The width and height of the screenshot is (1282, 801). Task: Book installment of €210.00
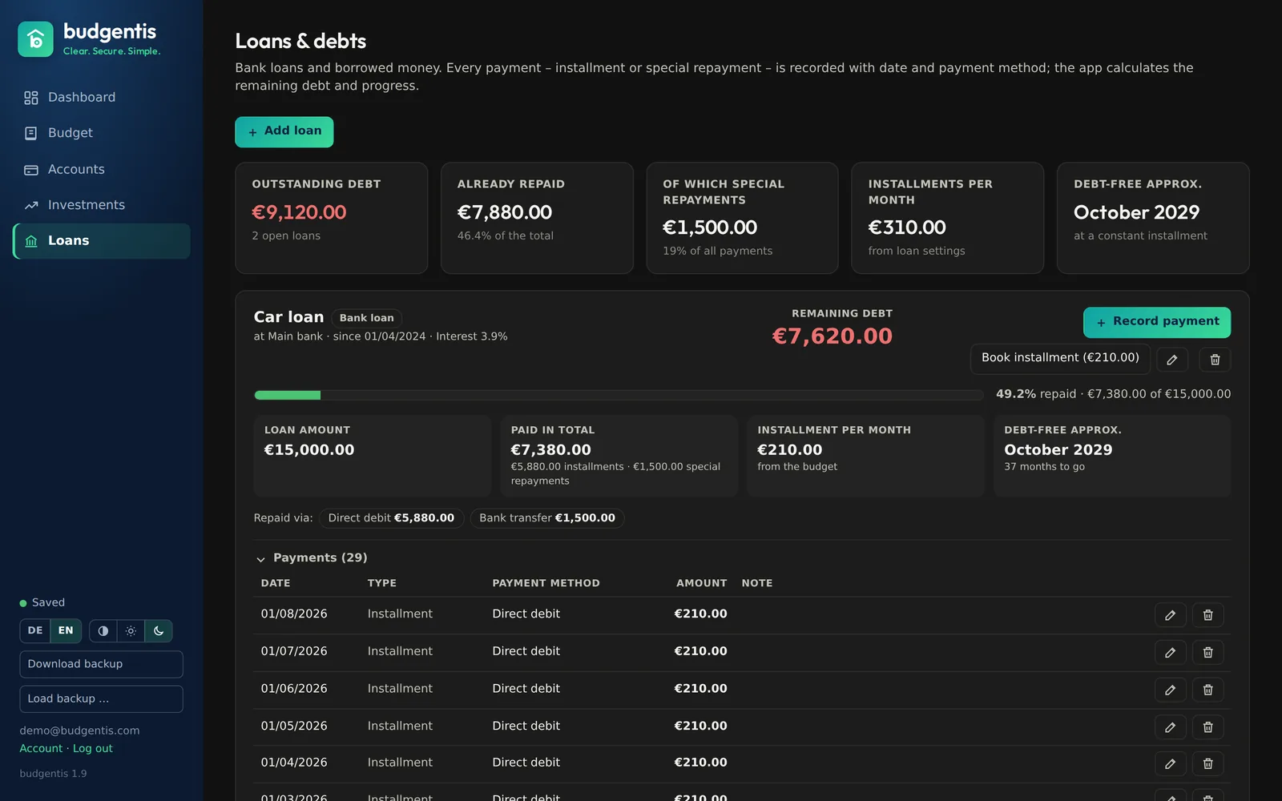(1060, 358)
